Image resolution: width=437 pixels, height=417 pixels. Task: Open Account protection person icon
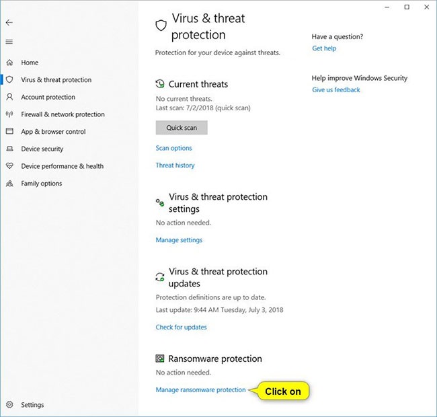(x=9, y=98)
